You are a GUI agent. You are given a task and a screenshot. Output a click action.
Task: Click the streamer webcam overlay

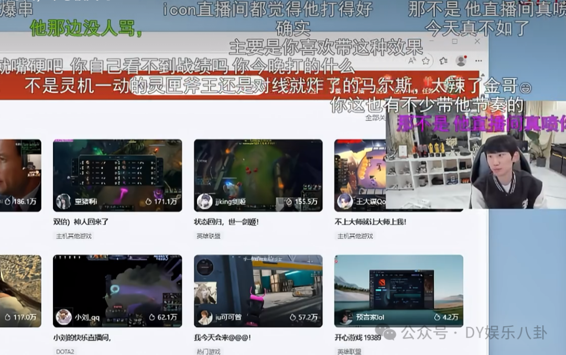tap(476, 155)
